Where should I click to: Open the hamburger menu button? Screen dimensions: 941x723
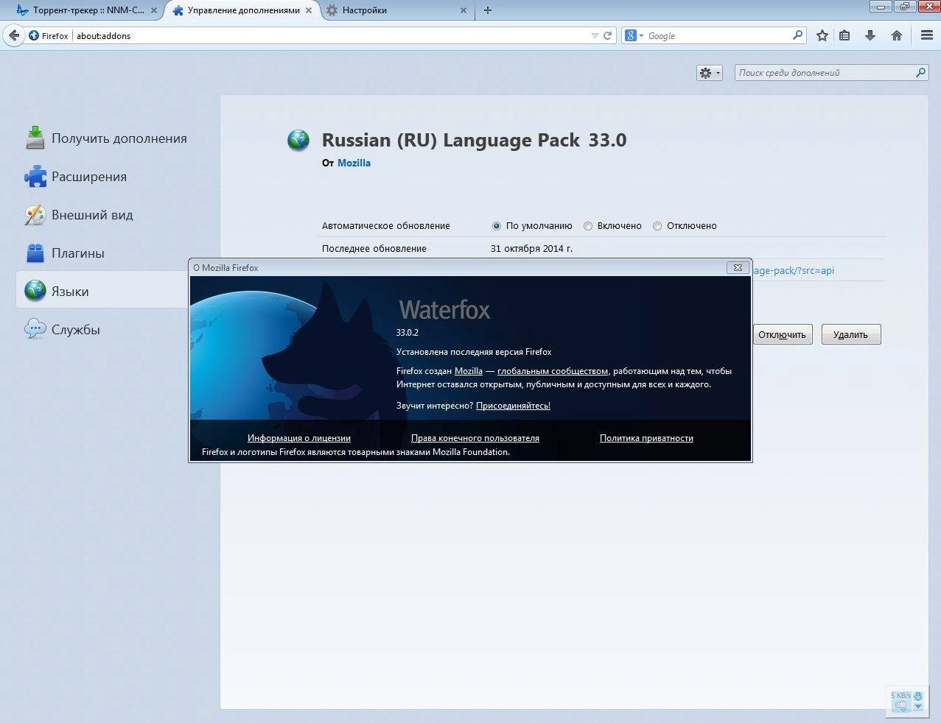(927, 35)
